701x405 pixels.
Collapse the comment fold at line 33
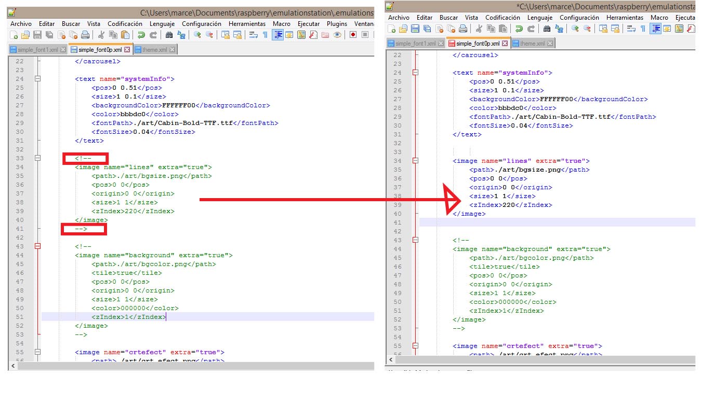(x=37, y=158)
